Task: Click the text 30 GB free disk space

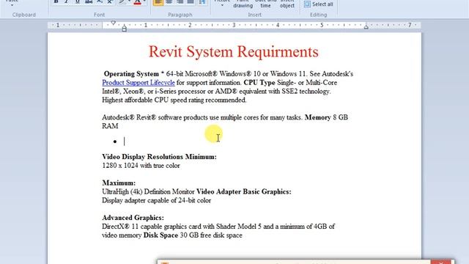Action: pos(211,235)
